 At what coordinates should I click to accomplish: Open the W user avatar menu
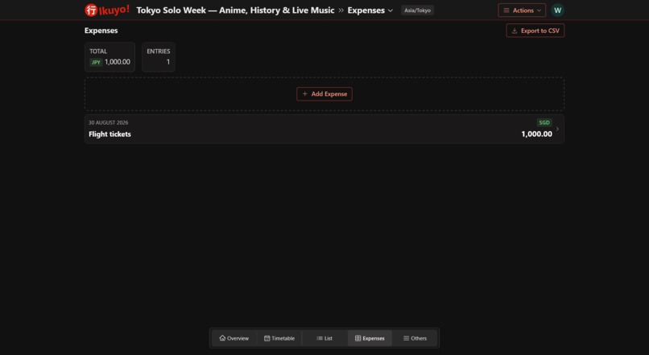point(557,10)
